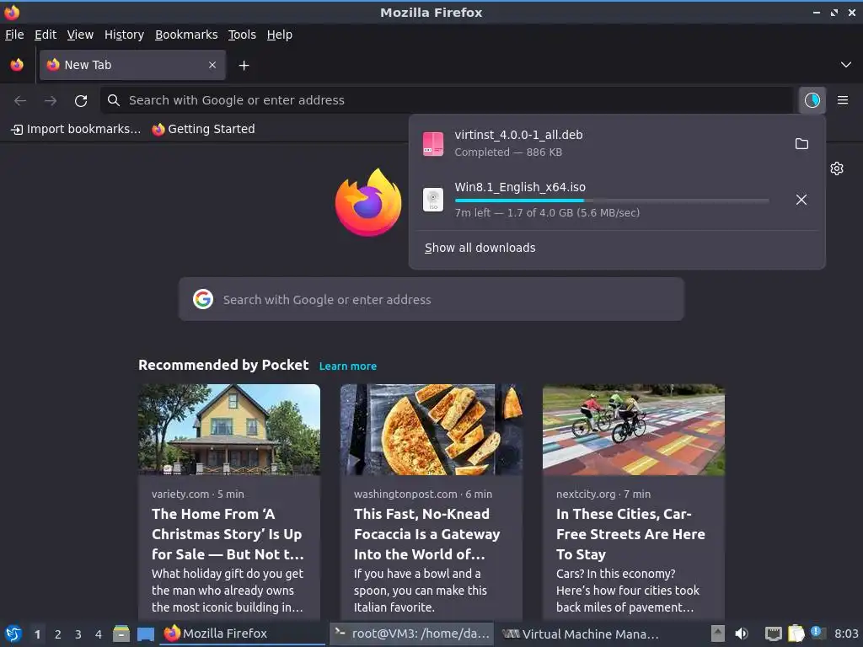This screenshot has height=647, width=863.
Task: Switch to Virtual Machine Manager taskbar window
Action: 580,634
